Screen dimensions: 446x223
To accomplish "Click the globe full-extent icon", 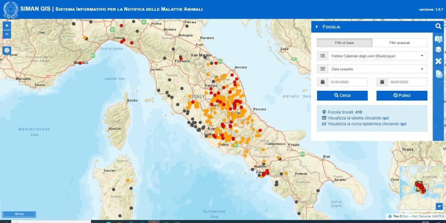I will coord(7,51).
